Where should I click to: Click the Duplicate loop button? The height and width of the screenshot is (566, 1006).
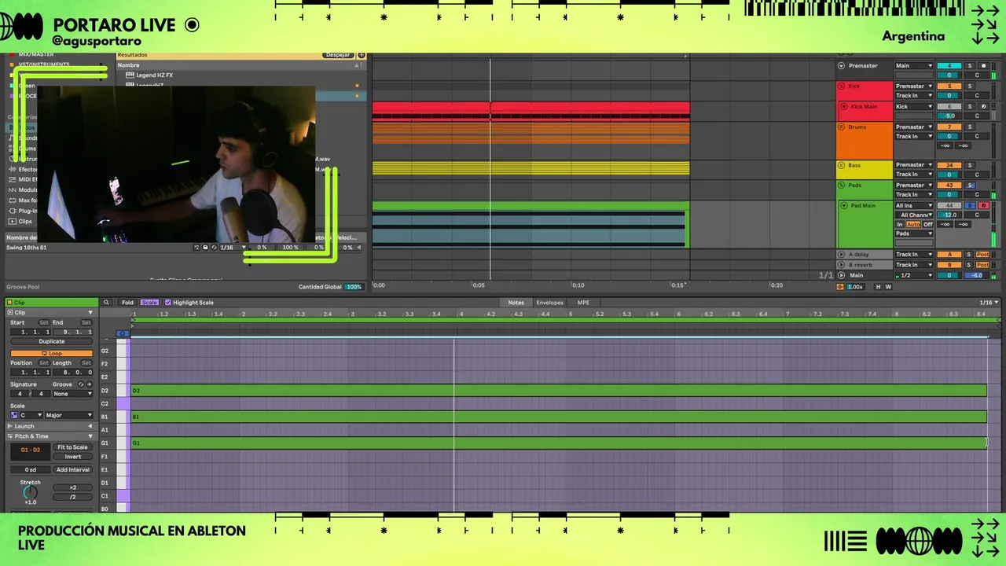pyautogui.click(x=52, y=342)
